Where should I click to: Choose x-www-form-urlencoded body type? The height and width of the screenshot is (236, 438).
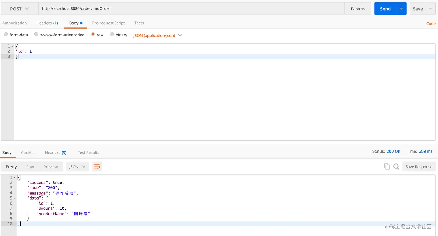point(36,34)
